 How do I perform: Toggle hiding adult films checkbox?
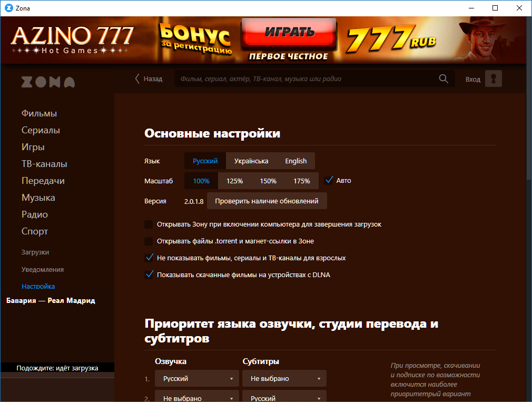click(149, 258)
